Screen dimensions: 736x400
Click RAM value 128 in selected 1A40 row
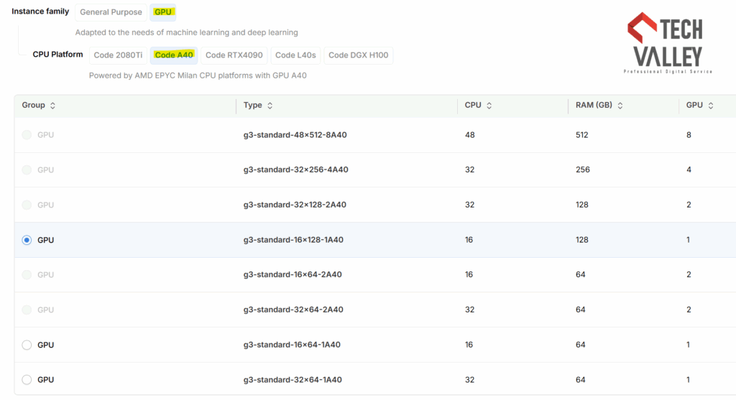582,240
